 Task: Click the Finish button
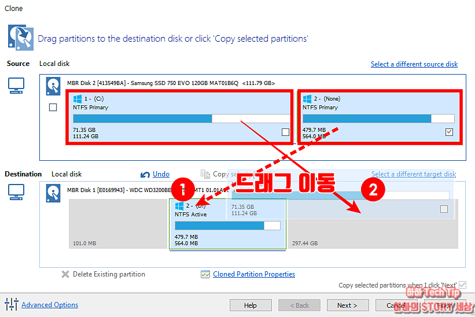pos(445,305)
